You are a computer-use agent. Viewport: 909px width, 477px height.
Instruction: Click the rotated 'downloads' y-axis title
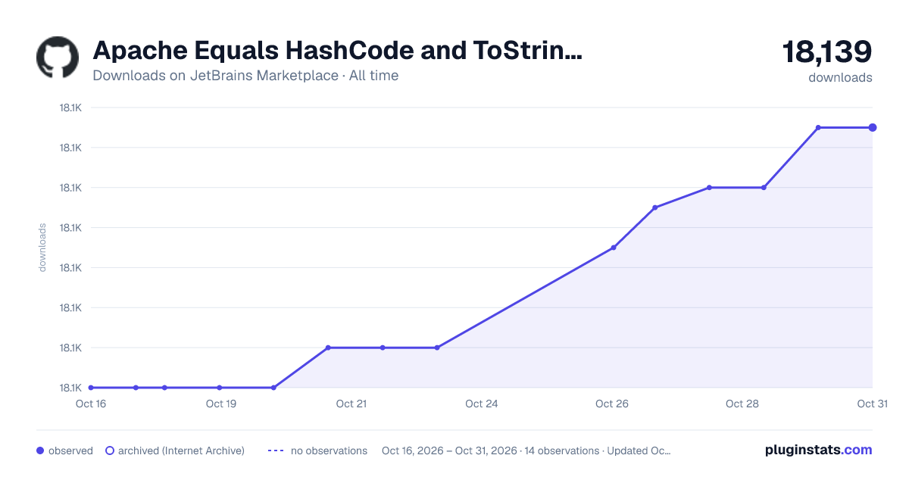pyautogui.click(x=42, y=248)
